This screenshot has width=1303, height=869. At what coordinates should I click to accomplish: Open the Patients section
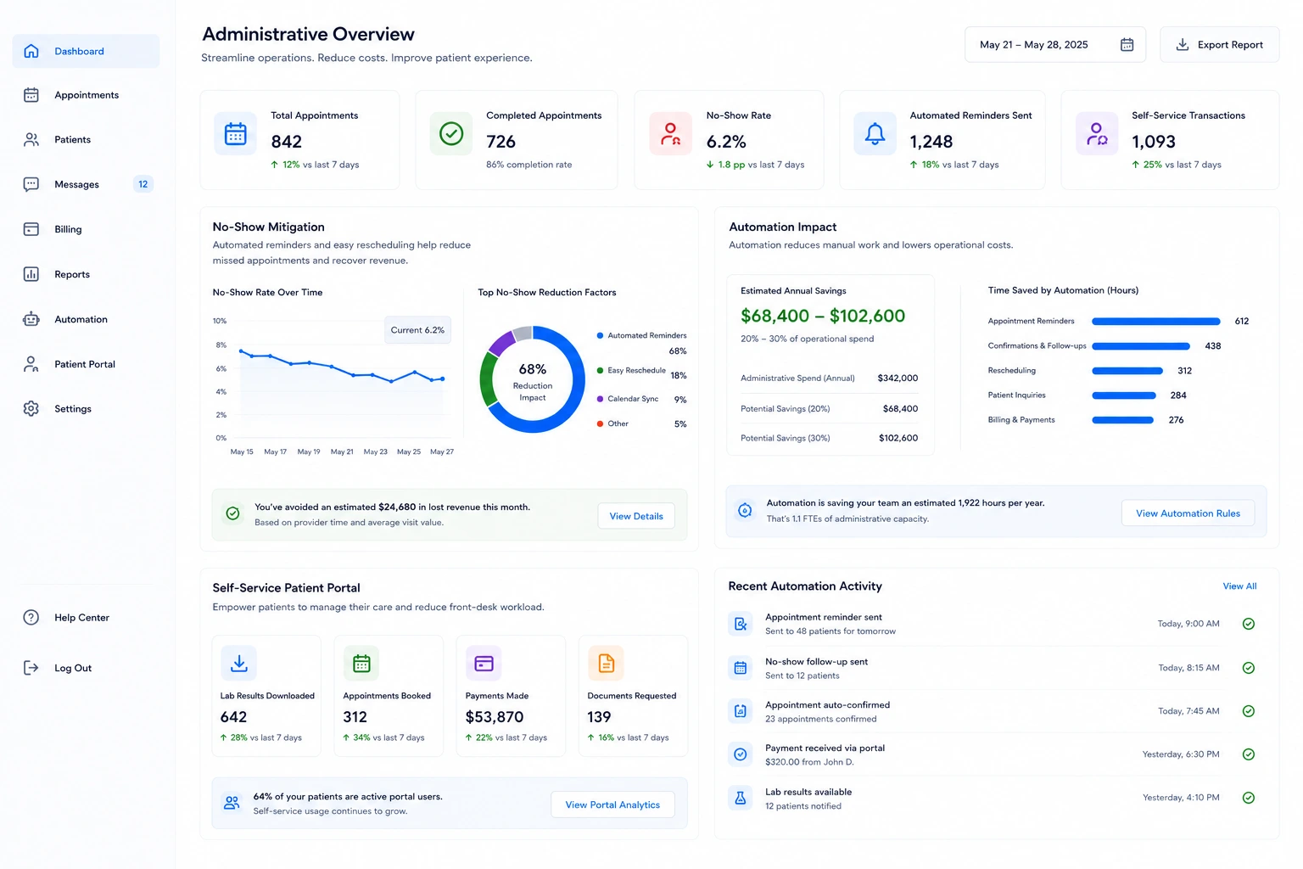tap(86, 139)
